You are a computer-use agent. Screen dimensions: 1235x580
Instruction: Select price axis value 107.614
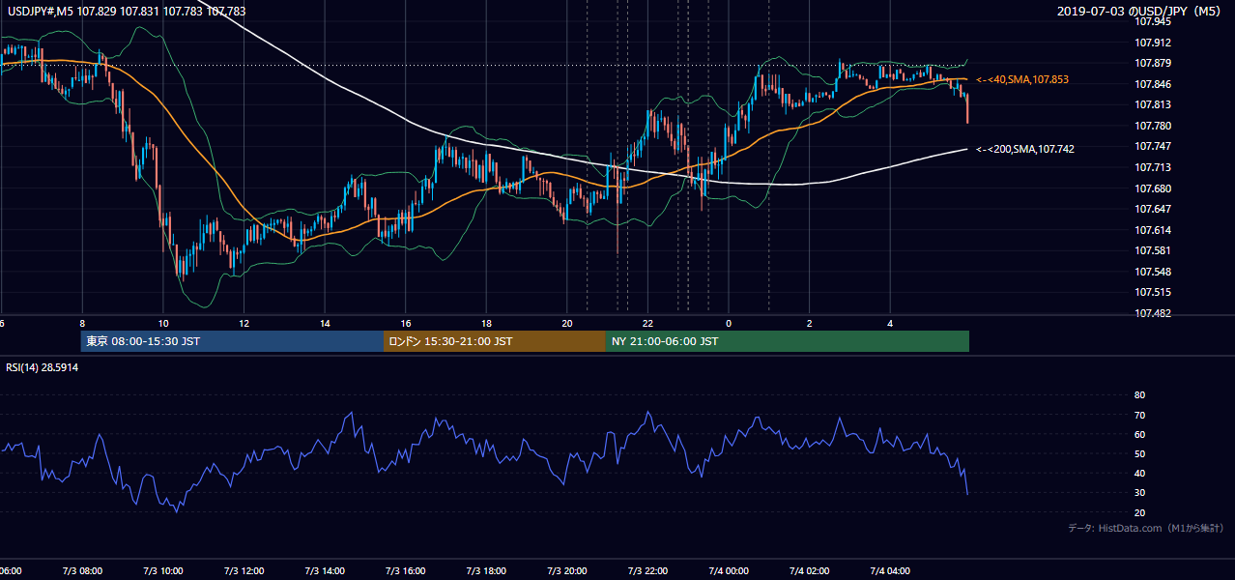[1152, 230]
